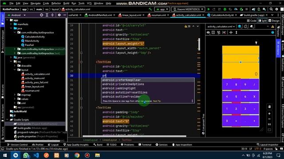
Task: Click Collapse All in Project panel
Action: point(52,15)
